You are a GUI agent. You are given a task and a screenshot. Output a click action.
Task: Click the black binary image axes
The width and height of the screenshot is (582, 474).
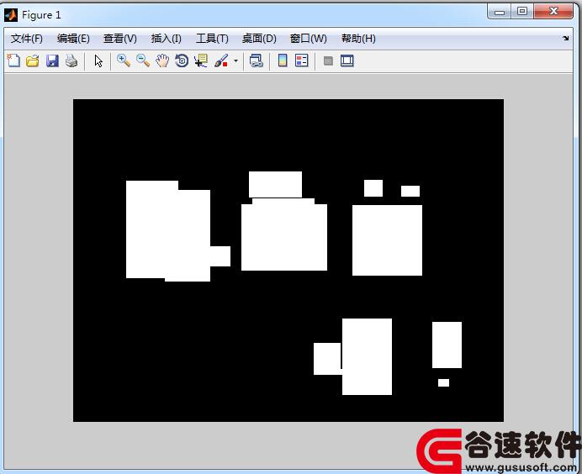point(288,261)
